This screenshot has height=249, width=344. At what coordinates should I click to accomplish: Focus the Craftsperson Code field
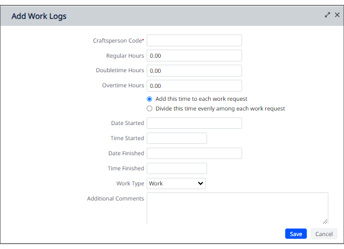click(x=194, y=40)
